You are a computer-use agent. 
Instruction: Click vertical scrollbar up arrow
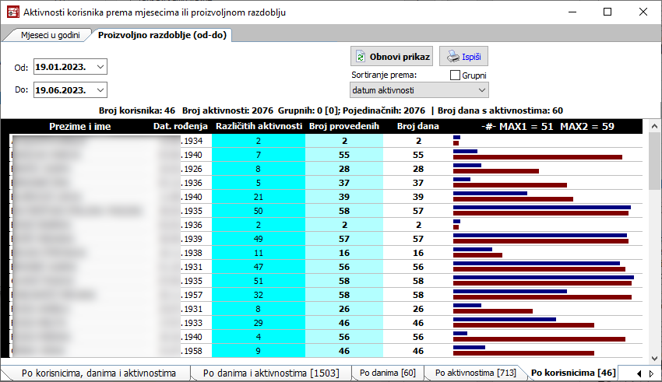tap(654, 125)
